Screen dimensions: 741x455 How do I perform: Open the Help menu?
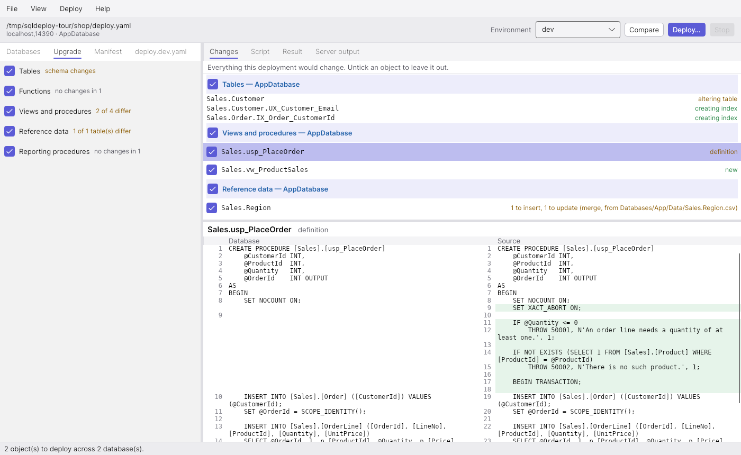coord(103,8)
